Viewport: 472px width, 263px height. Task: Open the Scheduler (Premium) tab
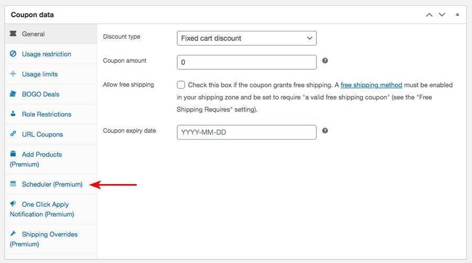pyautogui.click(x=51, y=185)
